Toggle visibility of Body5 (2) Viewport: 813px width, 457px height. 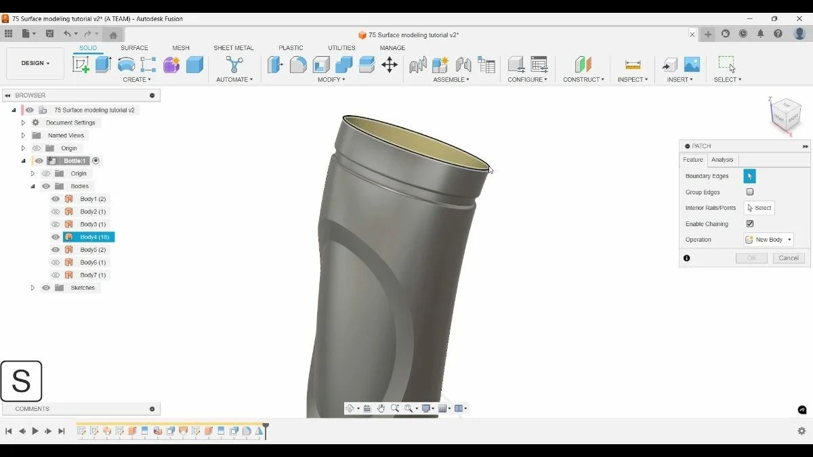point(56,250)
